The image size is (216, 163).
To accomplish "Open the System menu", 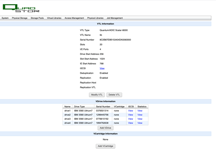I will [x=5, y=18].
